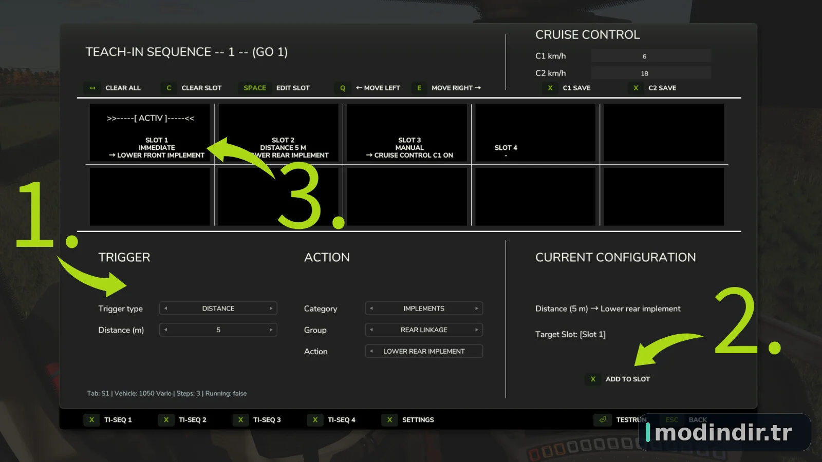Select the Slot 2 Distance 5 M tile
This screenshot has width=822, height=462.
[278, 133]
